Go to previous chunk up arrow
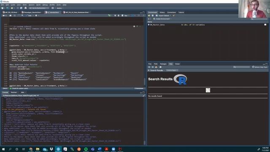Screen dimensions: 270x152 115,16
